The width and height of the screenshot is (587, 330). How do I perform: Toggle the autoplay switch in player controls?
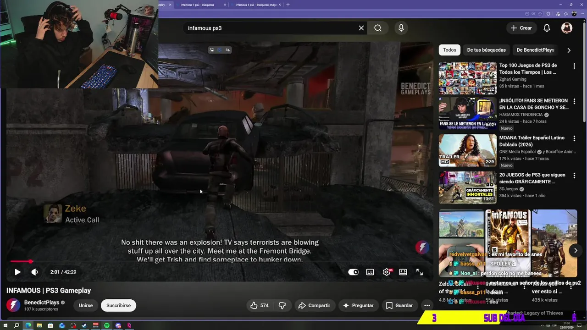click(x=353, y=272)
